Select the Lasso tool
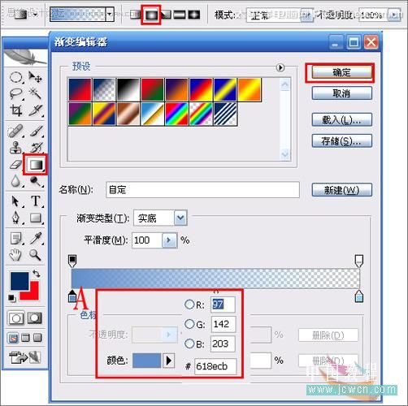This screenshot has width=408, height=406. [x=15, y=93]
